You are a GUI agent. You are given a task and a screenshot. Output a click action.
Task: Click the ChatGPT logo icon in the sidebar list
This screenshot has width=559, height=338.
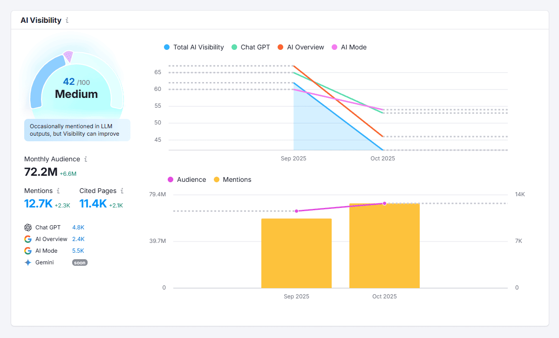(28, 227)
